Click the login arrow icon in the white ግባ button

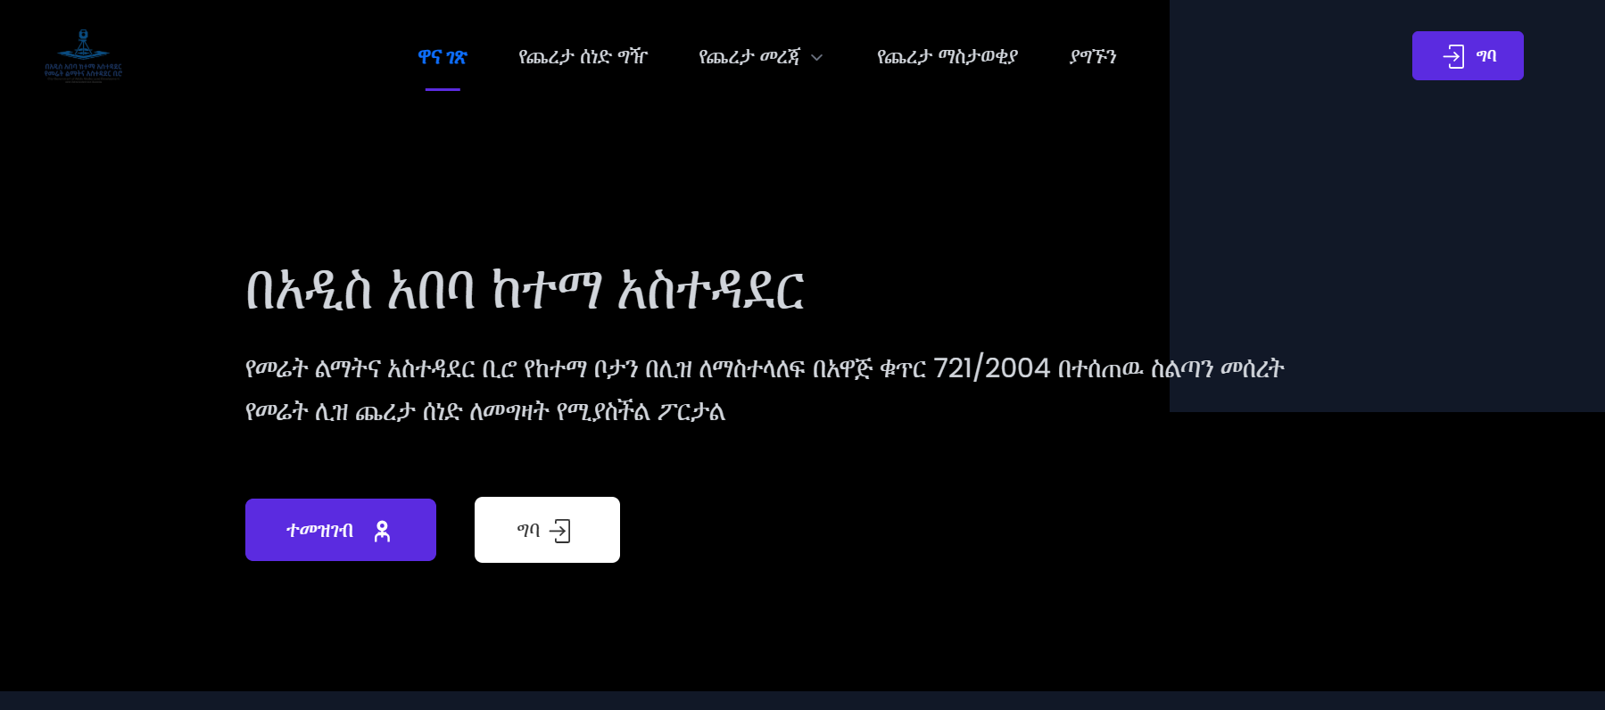pos(559,531)
